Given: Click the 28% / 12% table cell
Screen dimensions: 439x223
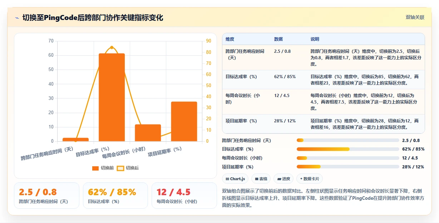Looking at the screenshot, I should pos(285,121).
